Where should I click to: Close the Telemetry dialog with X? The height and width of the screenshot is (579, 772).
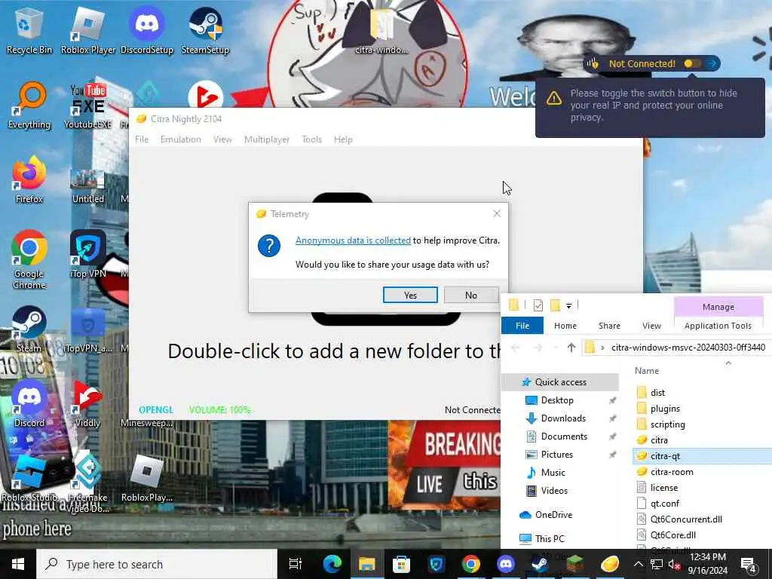click(497, 213)
